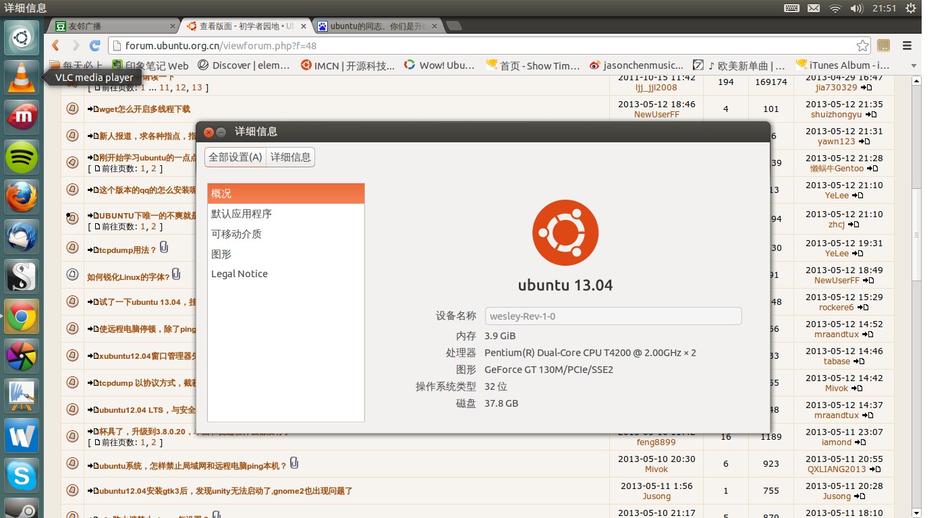Click the 详细信息 breadcrumb button
950x518 pixels.
coord(291,157)
